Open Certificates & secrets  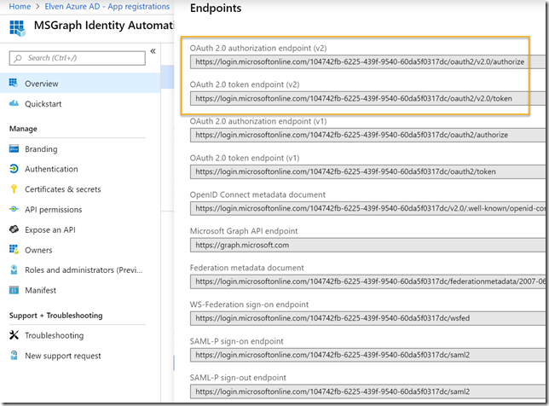tap(80, 189)
